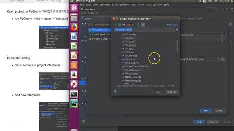Click OK in Add Python Interpreter dialog

[x=205, y=111]
